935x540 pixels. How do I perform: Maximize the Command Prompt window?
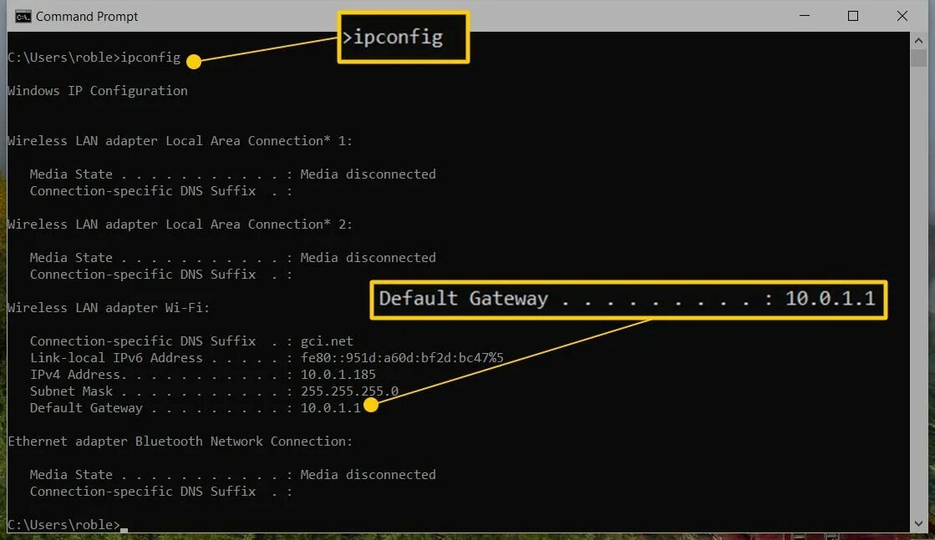[853, 16]
